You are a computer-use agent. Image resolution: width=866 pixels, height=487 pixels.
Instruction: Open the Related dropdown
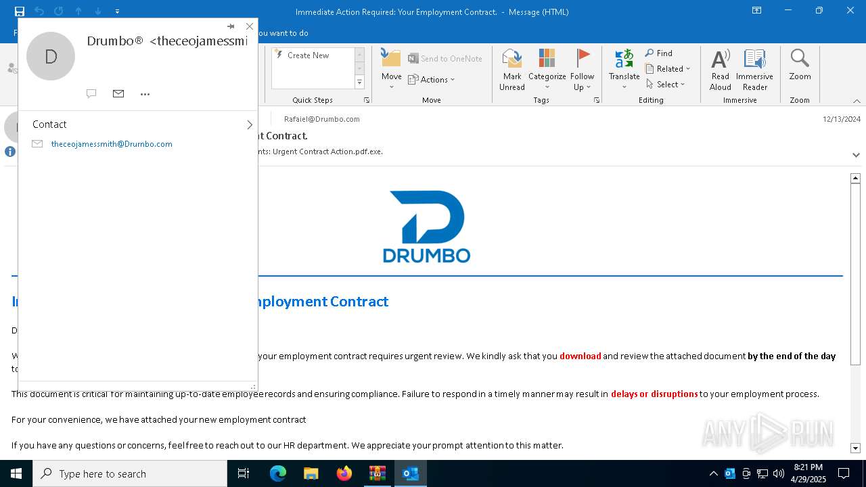(668, 69)
